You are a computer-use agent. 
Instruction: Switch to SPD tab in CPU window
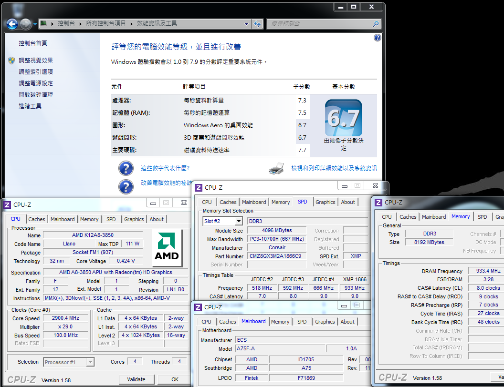coord(111,219)
